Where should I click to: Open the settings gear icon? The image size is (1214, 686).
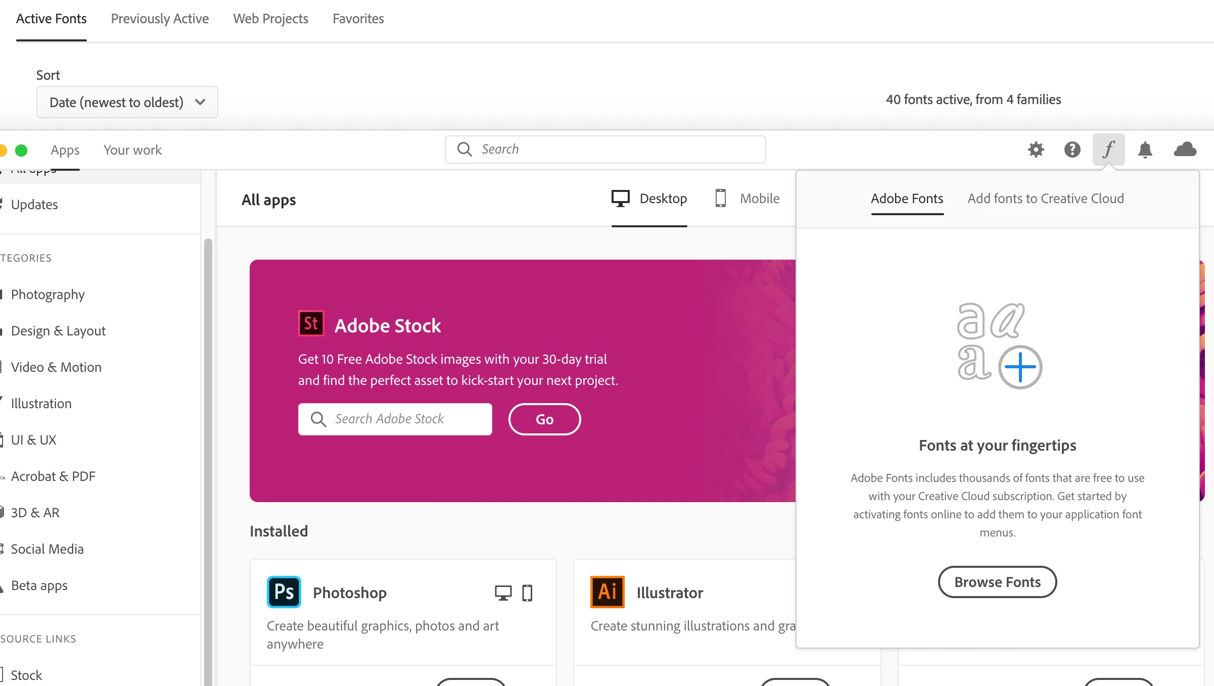pyautogui.click(x=1036, y=150)
